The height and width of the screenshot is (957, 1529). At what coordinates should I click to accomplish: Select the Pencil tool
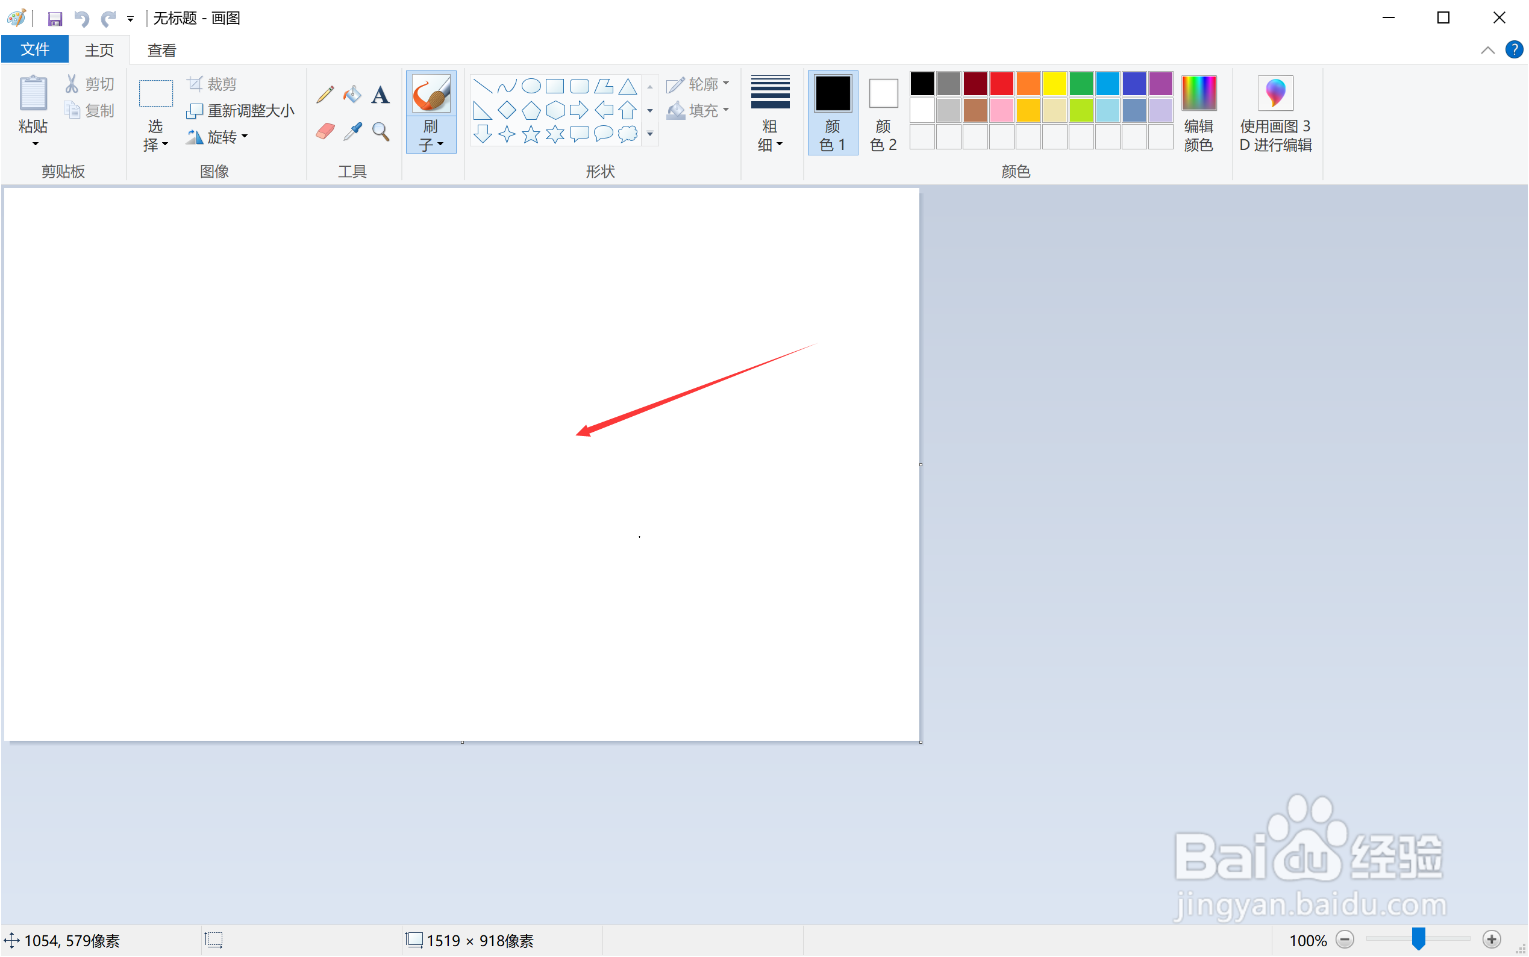point(325,95)
